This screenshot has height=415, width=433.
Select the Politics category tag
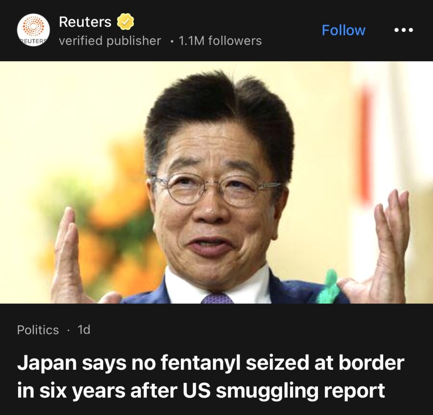pyautogui.click(x=38, y=330)
